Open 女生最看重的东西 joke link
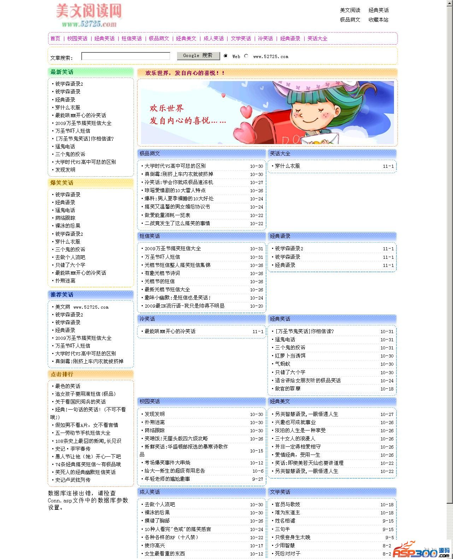The height and width of the screenshot is (559, 453). (x=165, y=554)
